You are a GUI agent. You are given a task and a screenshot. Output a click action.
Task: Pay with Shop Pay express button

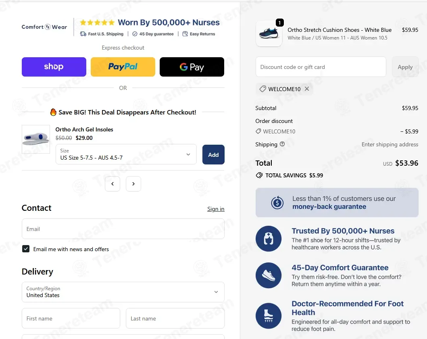(x=54, y=67)
